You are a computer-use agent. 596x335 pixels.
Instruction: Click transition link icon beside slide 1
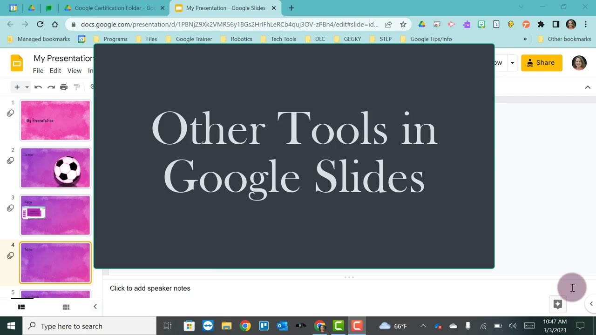click(x=10, y=113)
